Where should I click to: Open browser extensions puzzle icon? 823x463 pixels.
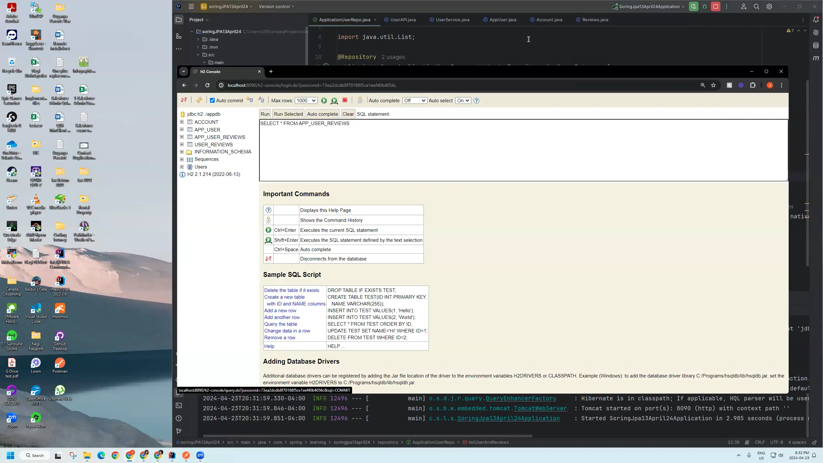(x=752, y=85)
